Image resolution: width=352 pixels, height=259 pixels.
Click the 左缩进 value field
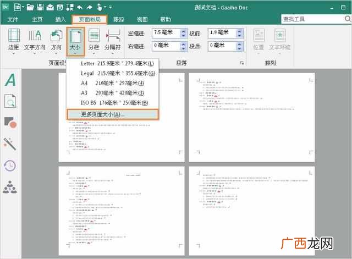166,33
